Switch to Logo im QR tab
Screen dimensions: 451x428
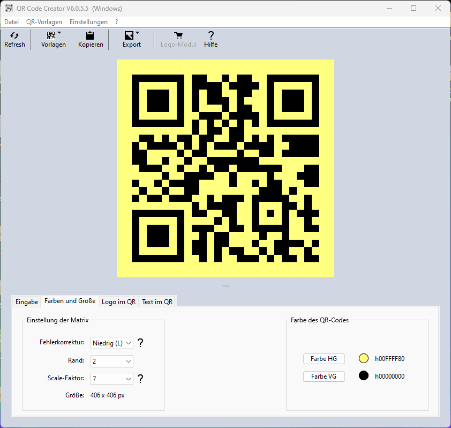[118, 302]
